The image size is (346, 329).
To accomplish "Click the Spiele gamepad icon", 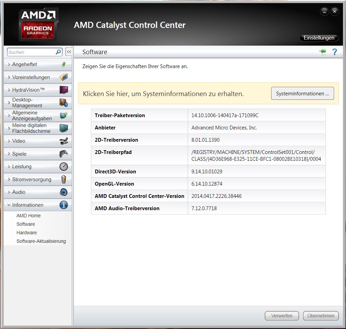I will point(64,154).
